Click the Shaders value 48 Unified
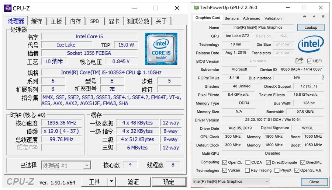 [x=242, y=86]
